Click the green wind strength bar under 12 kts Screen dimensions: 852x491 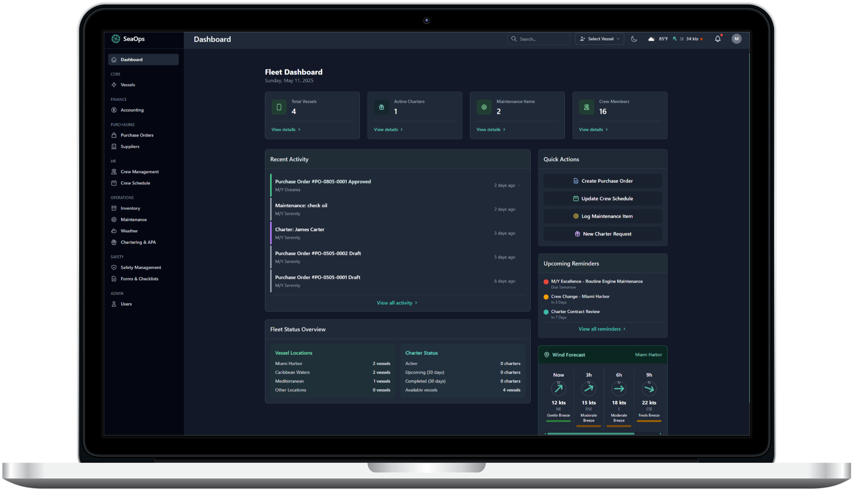[x=558, y=421]
